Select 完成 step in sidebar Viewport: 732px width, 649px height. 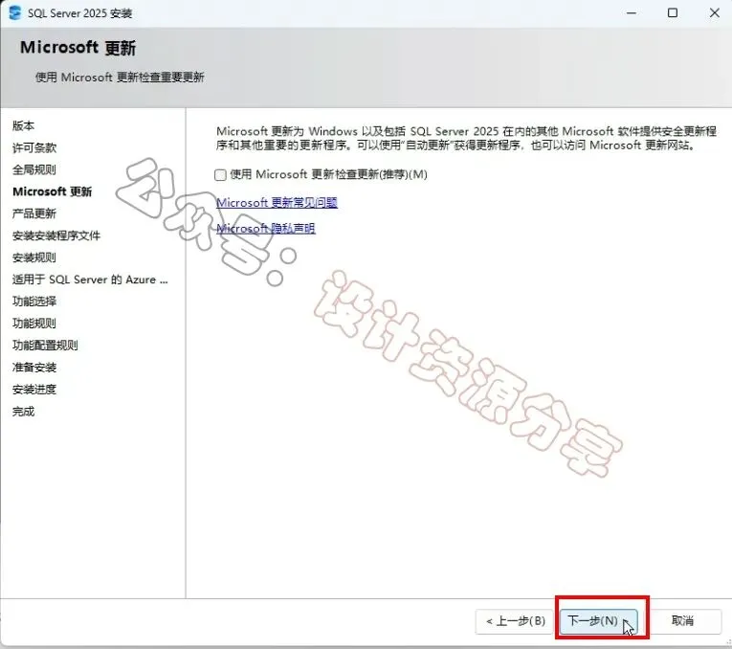click(23, 412)
